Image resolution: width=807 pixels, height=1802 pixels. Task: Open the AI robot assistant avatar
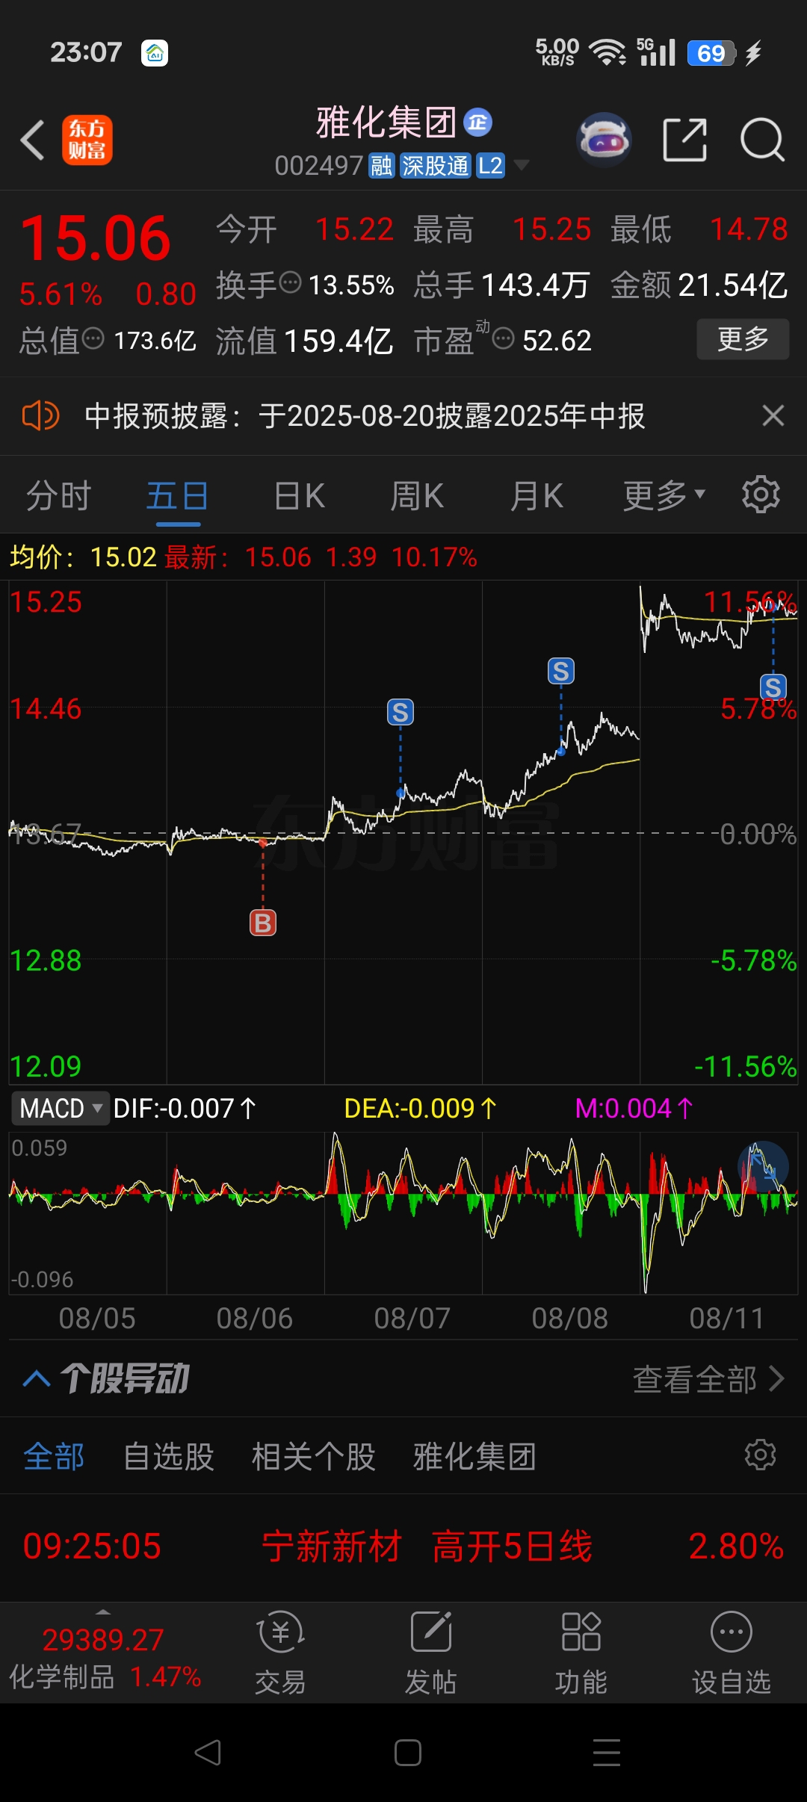[604, 140]
